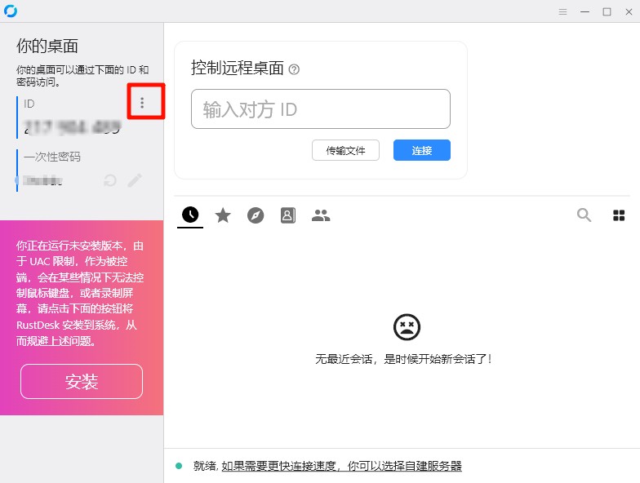This screenshot has height=483, width=640.
Task: Click the pencil icon to edit password
Action: coord(135,180)
